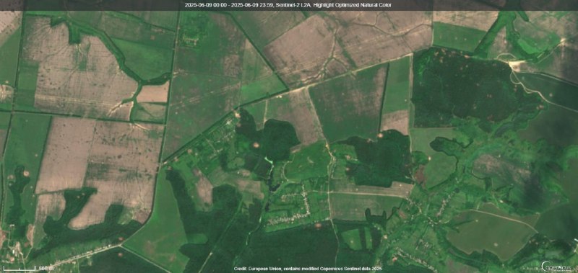This screenshot has width=578, height=273.
Task: Click the small tan spot inside the central woodland
Action: coord(256,145)
